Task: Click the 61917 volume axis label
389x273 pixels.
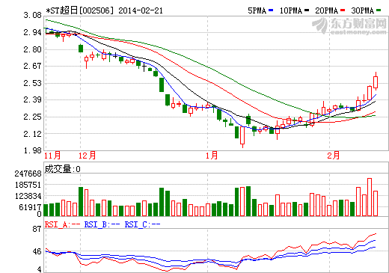Action: [x=30, y=207]
